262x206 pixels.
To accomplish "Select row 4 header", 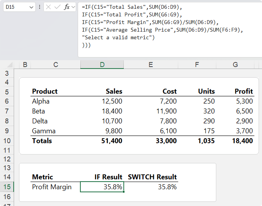I will (7, 82).
